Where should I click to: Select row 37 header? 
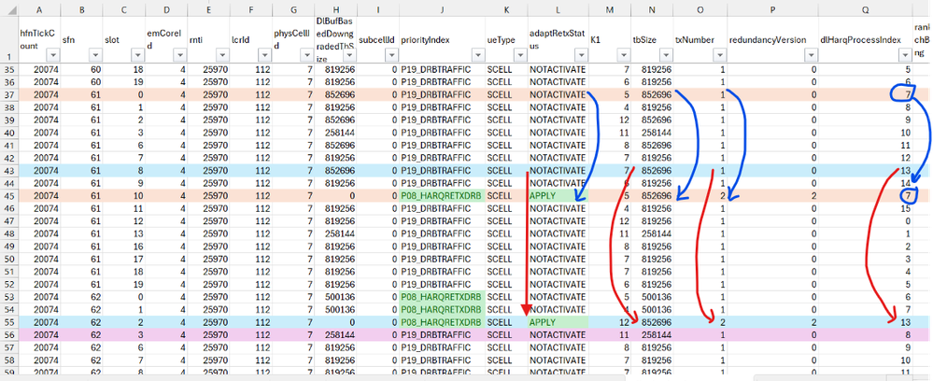9,94
